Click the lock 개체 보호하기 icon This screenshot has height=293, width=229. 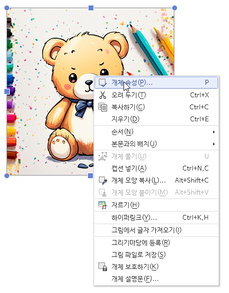pyautogui.click(x=103, y=267)
